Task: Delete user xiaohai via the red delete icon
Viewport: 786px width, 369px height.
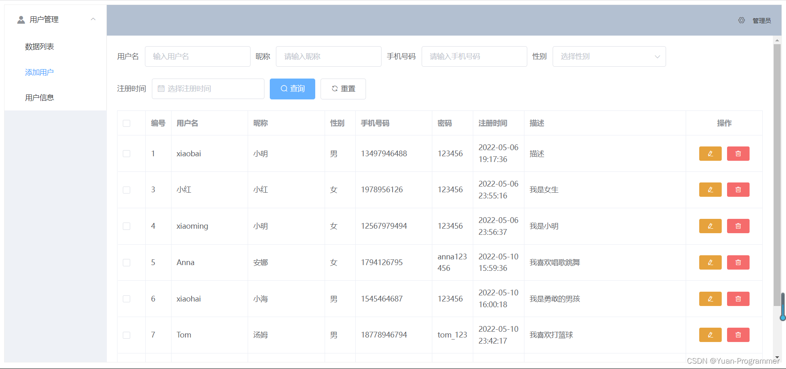Action: pyautogui.click(x=738, y=299)
